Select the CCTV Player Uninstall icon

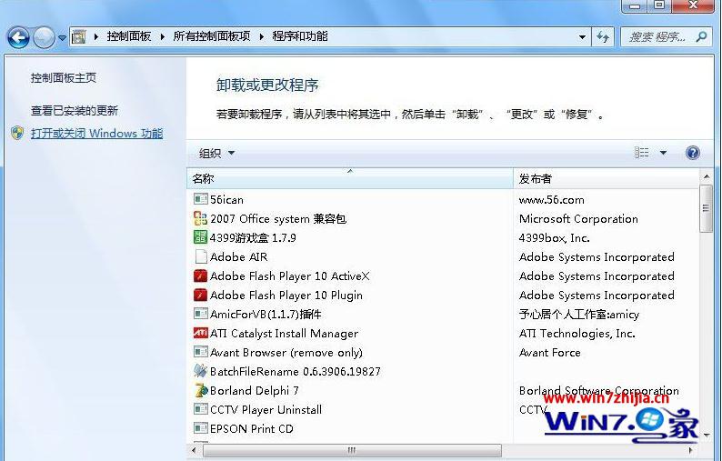pyautogui.click(x=200, y=409)
